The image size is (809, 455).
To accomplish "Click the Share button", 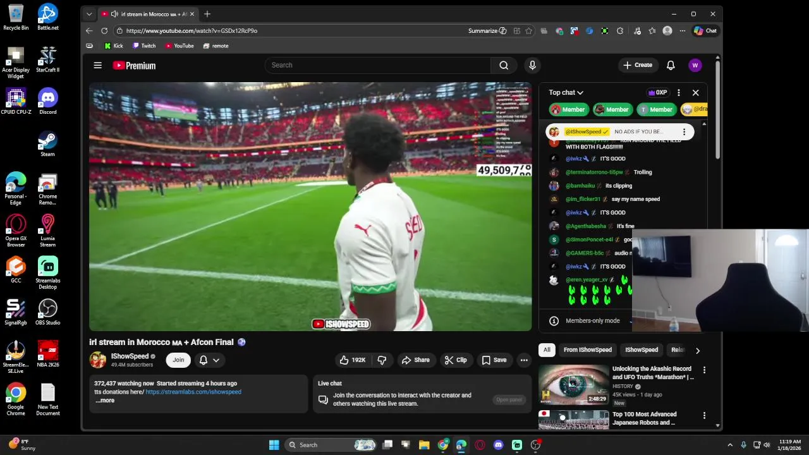I will coord(415,360).
